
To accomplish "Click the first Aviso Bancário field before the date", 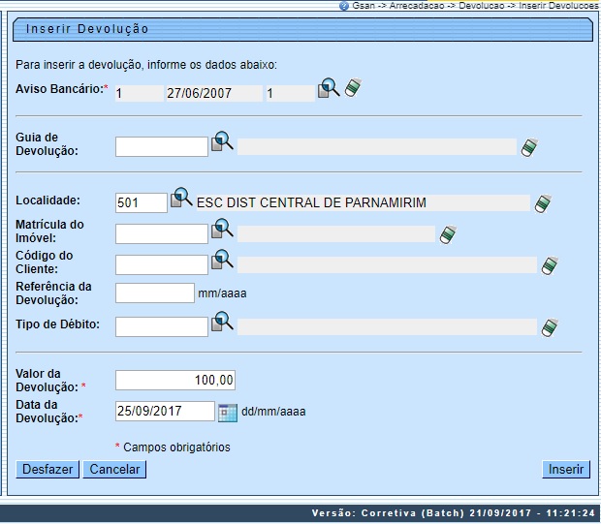I will [x=140, y=93].
